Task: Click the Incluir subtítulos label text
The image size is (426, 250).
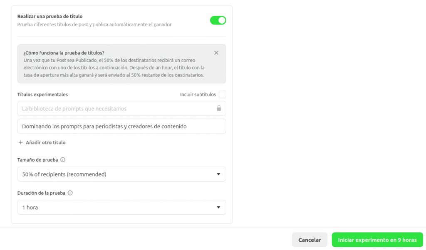Action: click(x=198, y=95)
